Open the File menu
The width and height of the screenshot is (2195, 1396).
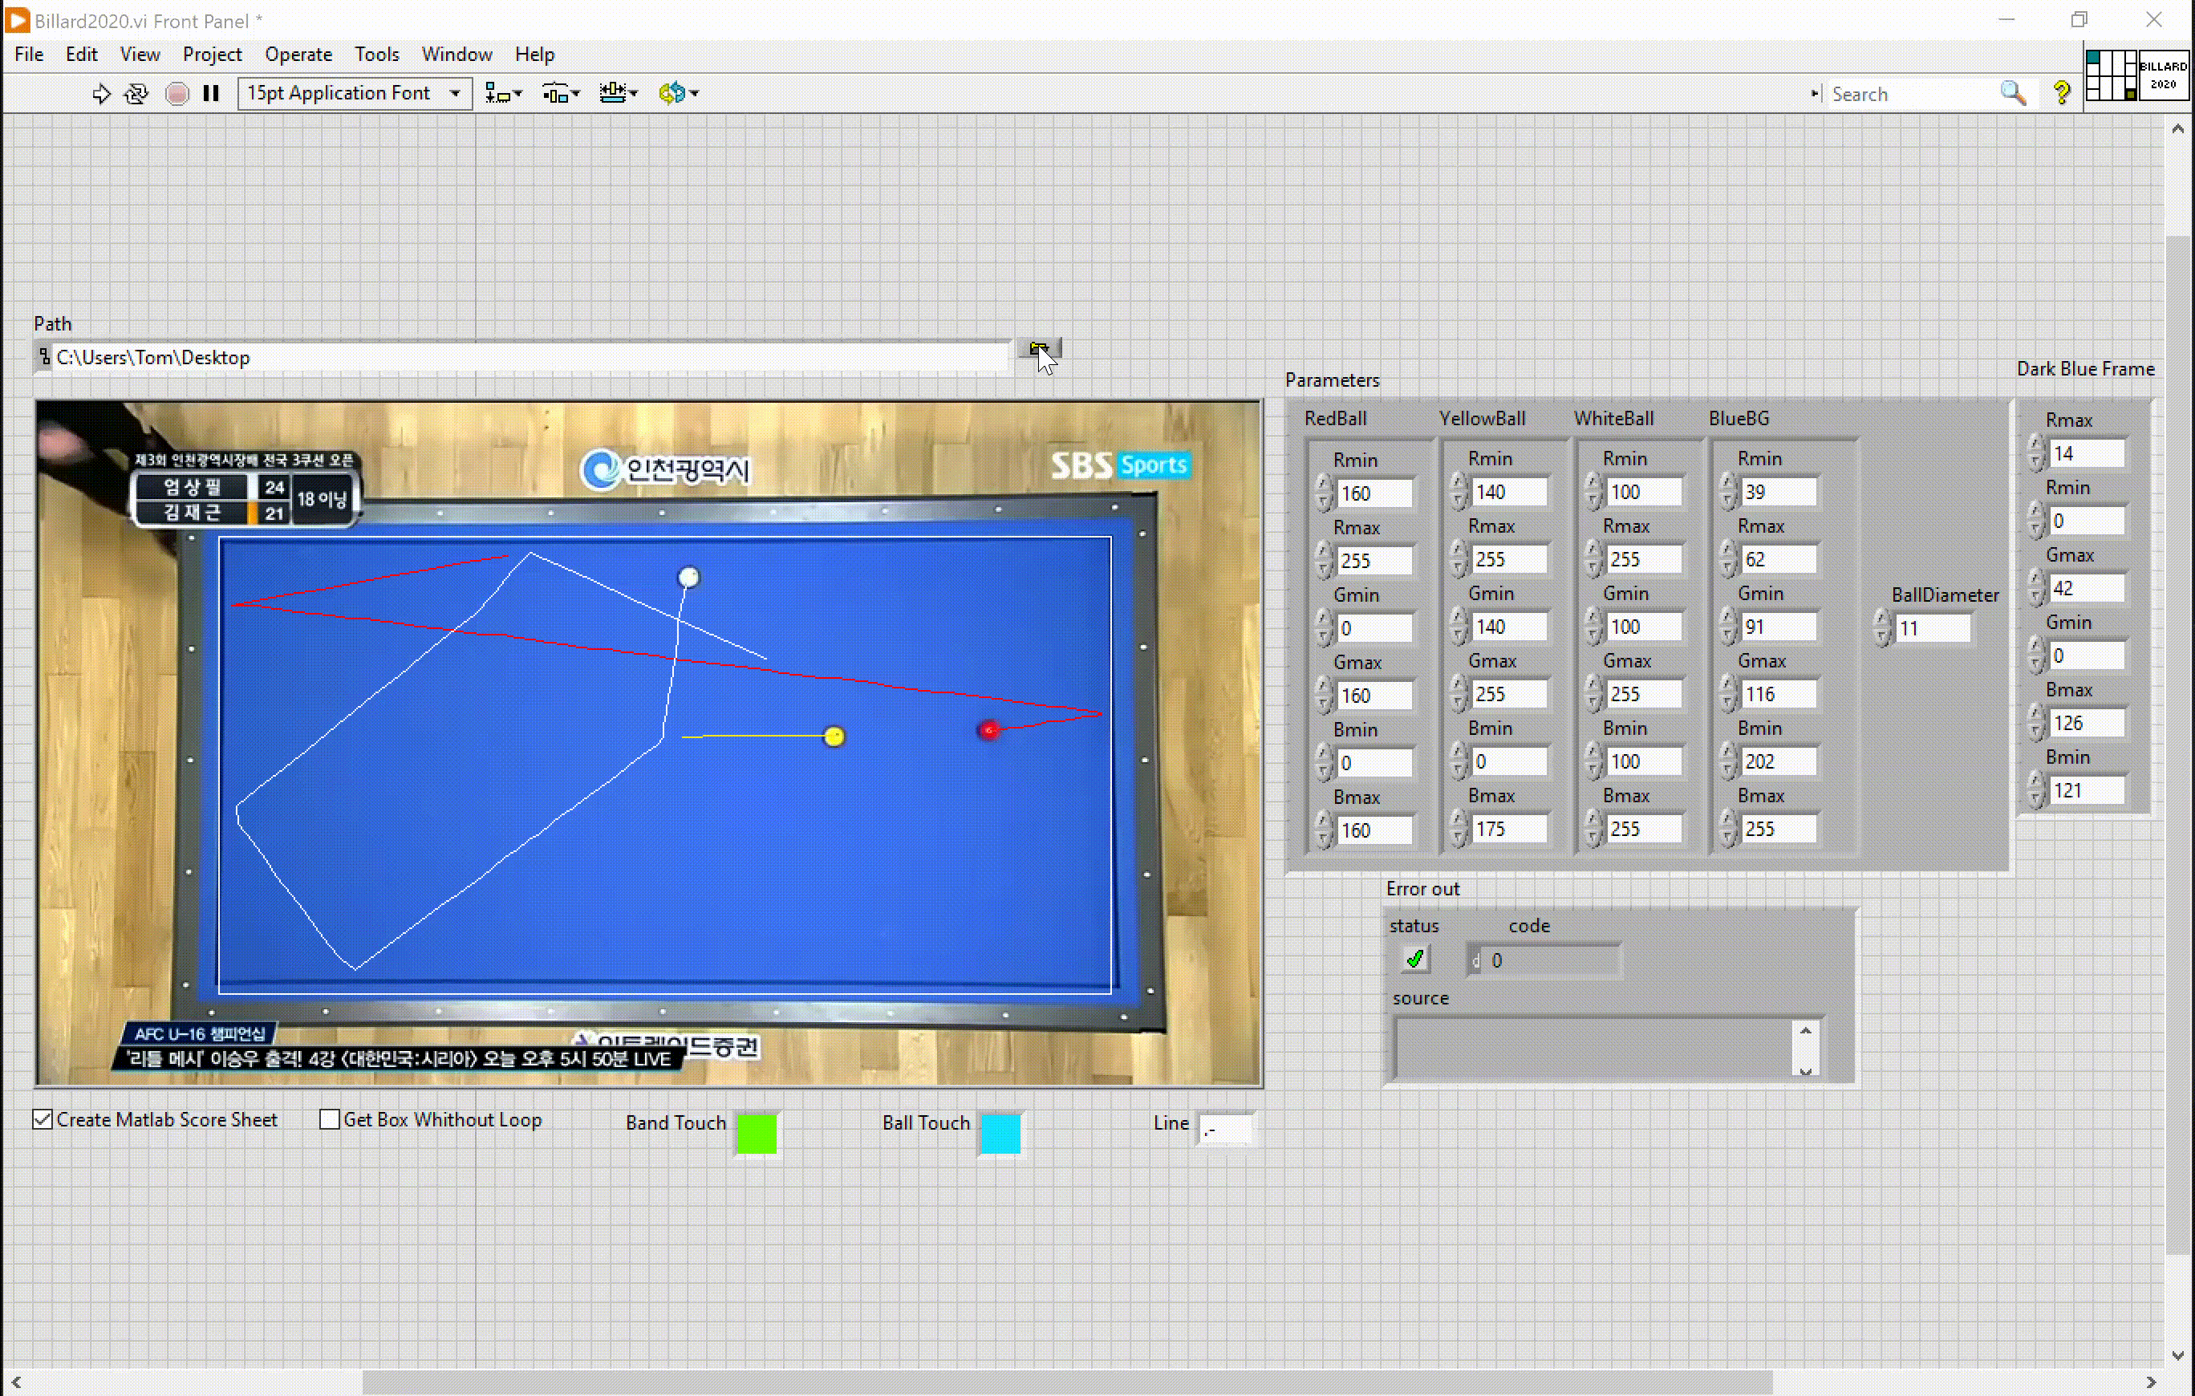tap(29, 55)
